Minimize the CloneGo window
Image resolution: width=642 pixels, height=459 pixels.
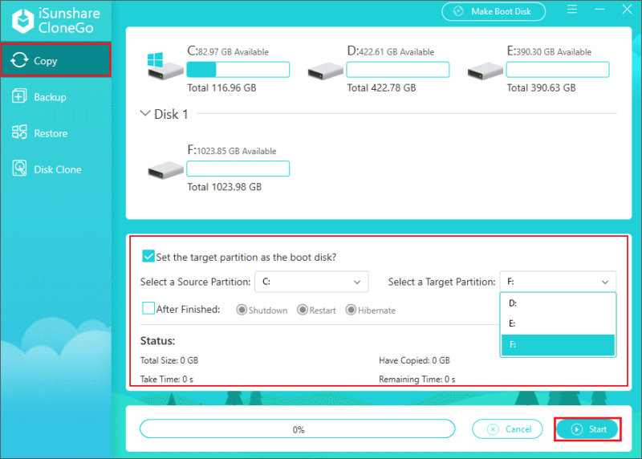tap(599, 10)
